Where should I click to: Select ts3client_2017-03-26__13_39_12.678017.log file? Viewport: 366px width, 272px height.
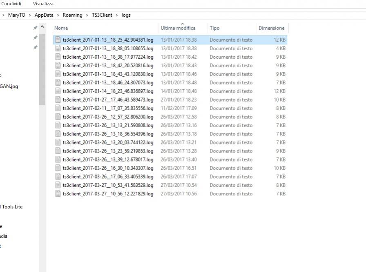108,159
